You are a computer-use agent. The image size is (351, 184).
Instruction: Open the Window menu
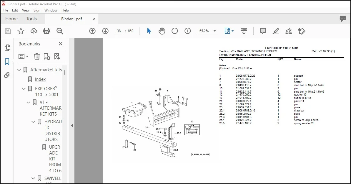coord(51,10)
